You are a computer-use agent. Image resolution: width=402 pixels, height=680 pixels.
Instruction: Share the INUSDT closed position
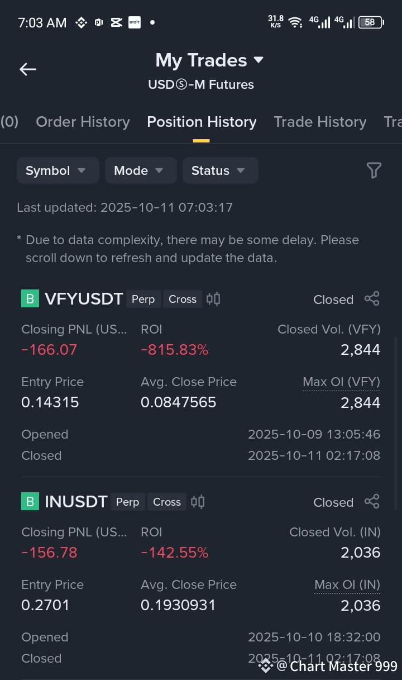(372, 501)
